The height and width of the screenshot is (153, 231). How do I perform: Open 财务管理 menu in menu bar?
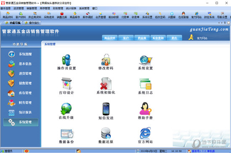coord(58,8)
